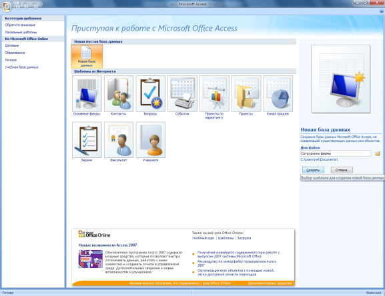Select Образование category in sidebar
The height and width of the screenshot is (296, 385).
tap(15, 53)
